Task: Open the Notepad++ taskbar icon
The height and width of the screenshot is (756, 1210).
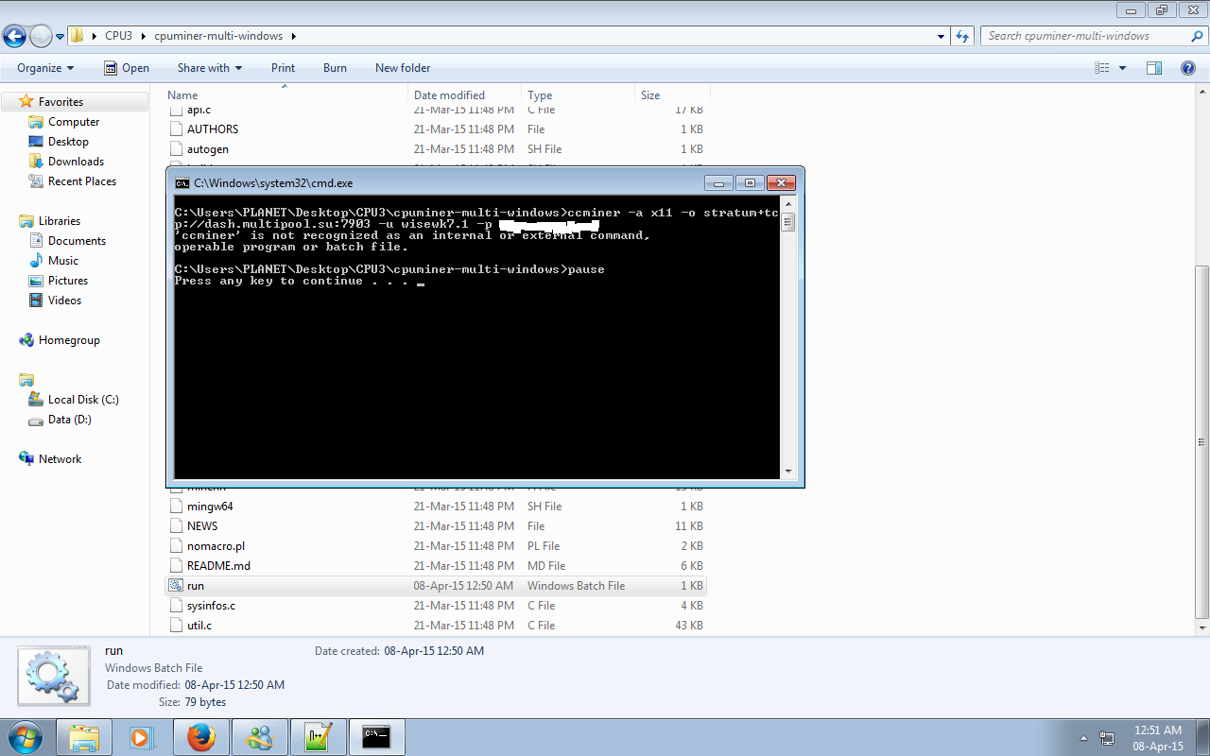Action: (x=318, y=737)
